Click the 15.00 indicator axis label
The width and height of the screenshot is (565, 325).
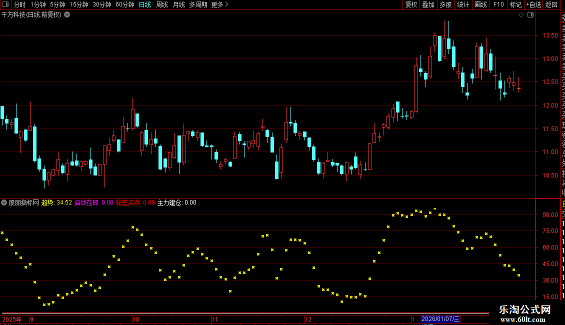click(550, 297)
